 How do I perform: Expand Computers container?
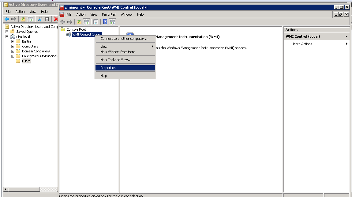(13, 46)
